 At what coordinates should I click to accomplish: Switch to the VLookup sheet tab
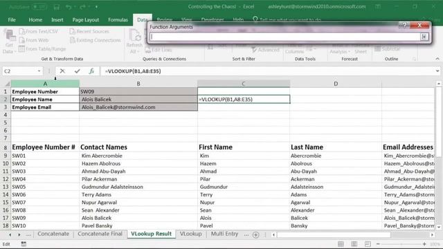(191, 234)
